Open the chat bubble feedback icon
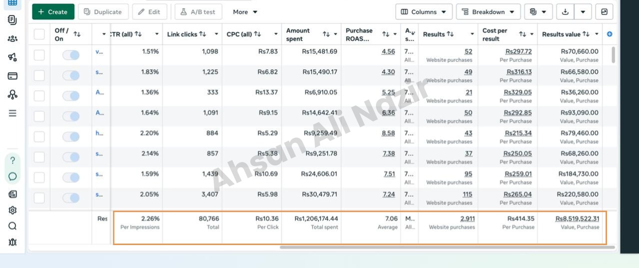 [12, 176]
